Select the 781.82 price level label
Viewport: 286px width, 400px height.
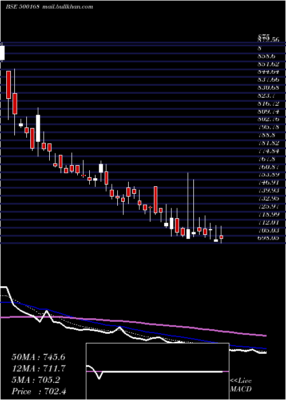click(268, 143)
